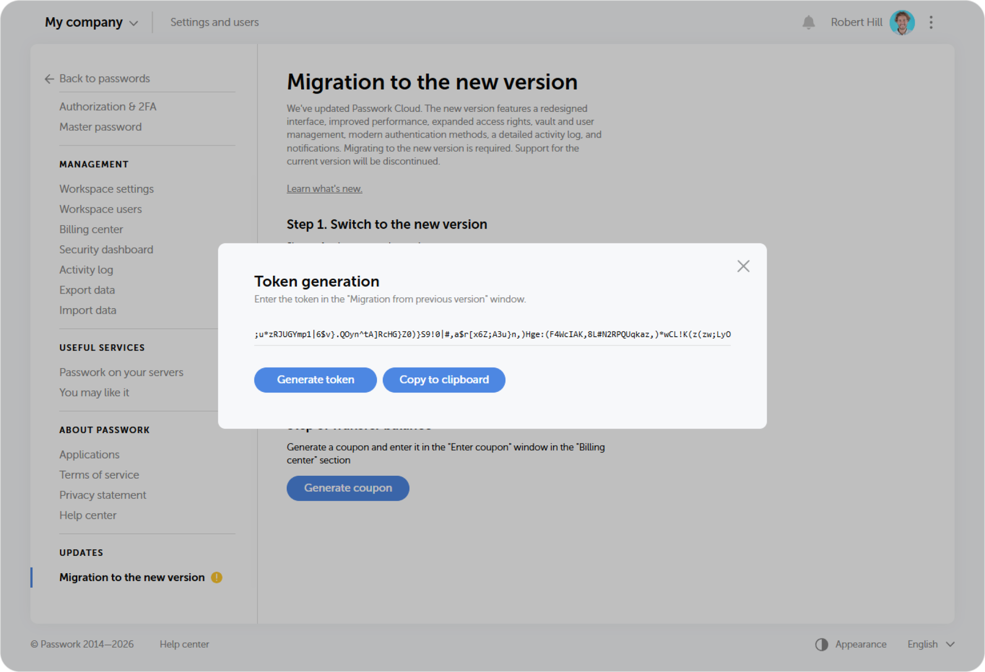Viewport: 985px width, 672px height.
Task: Open Help center in the sidebar
Action: 88,515
